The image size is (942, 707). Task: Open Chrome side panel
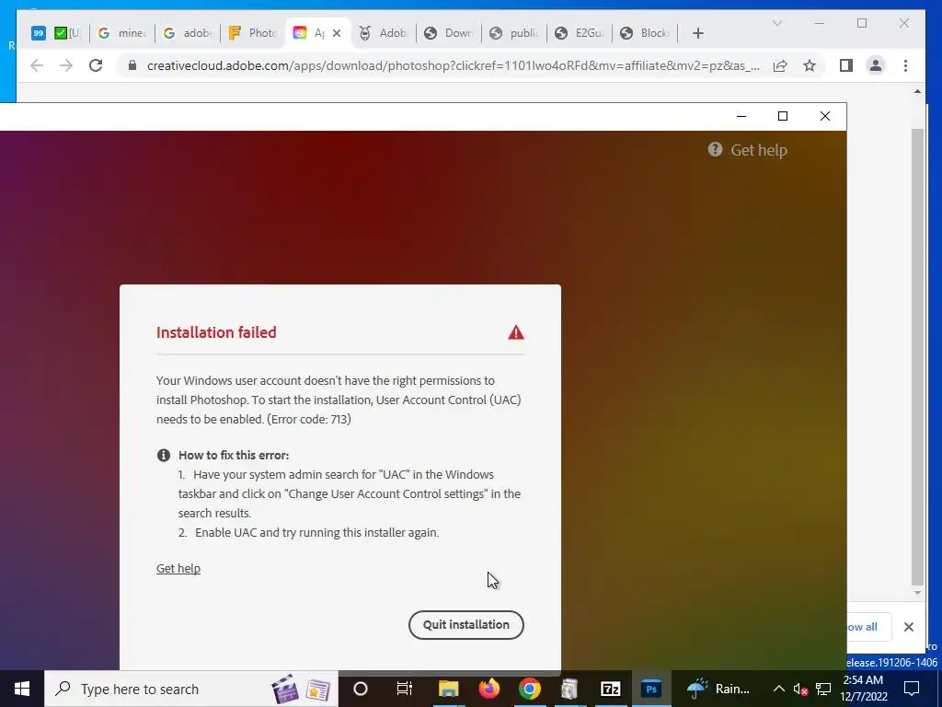click(846, 65)
